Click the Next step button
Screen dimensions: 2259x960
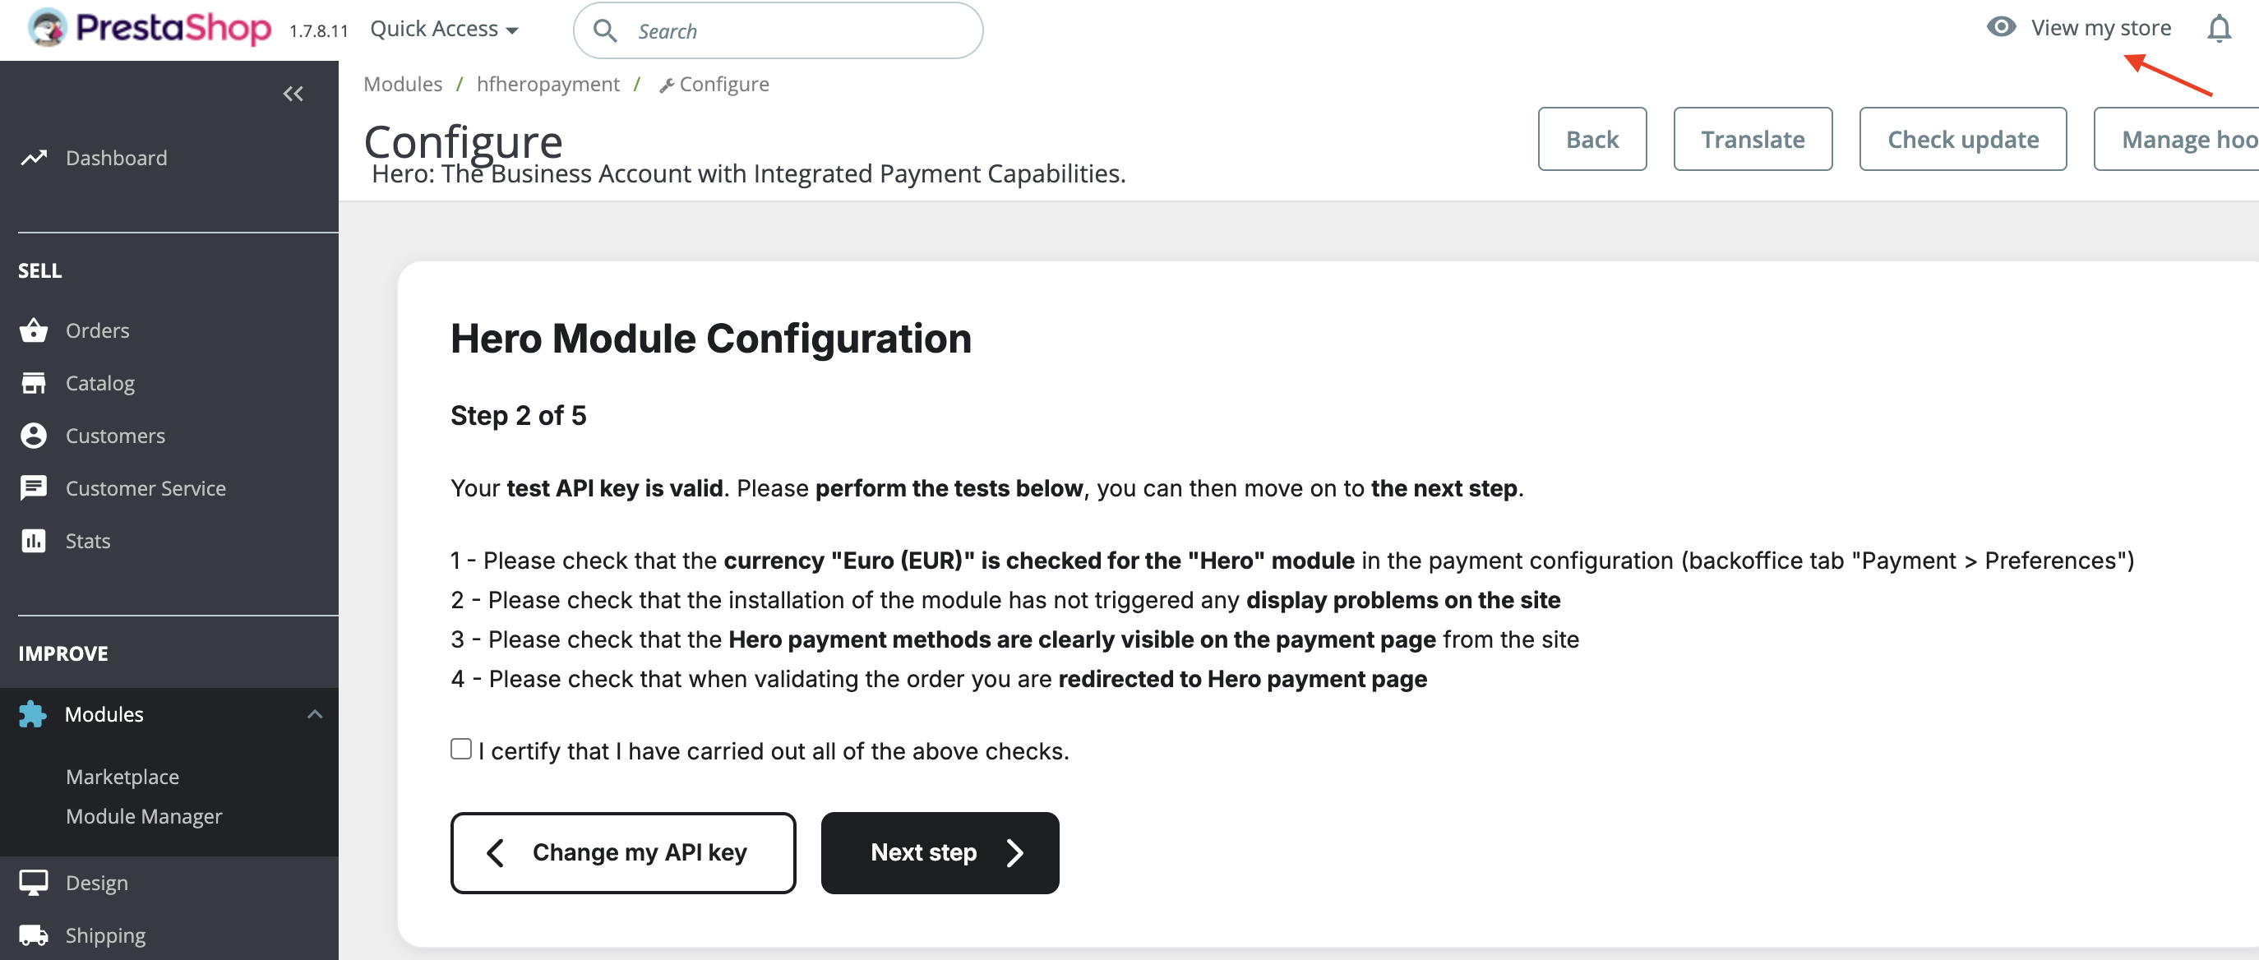pos(940,852)
